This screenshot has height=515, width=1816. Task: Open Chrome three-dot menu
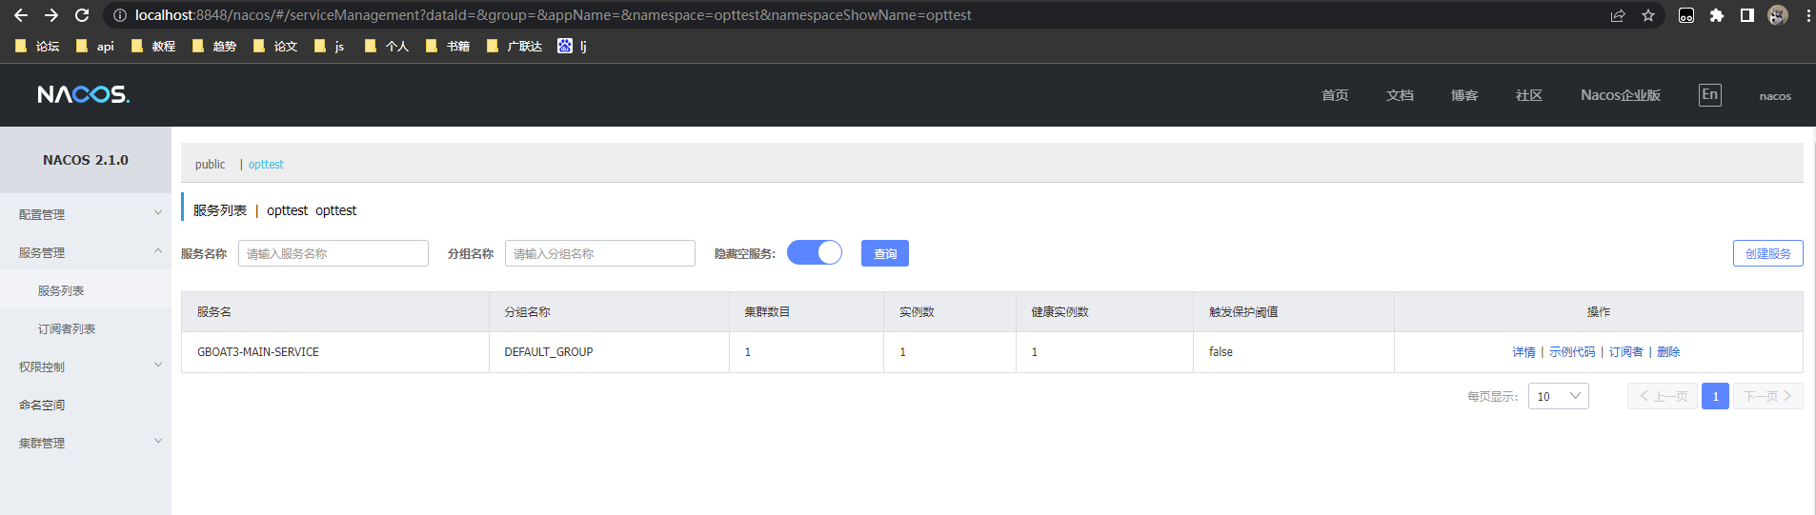pyautogui.click(x=1807, y=15)
